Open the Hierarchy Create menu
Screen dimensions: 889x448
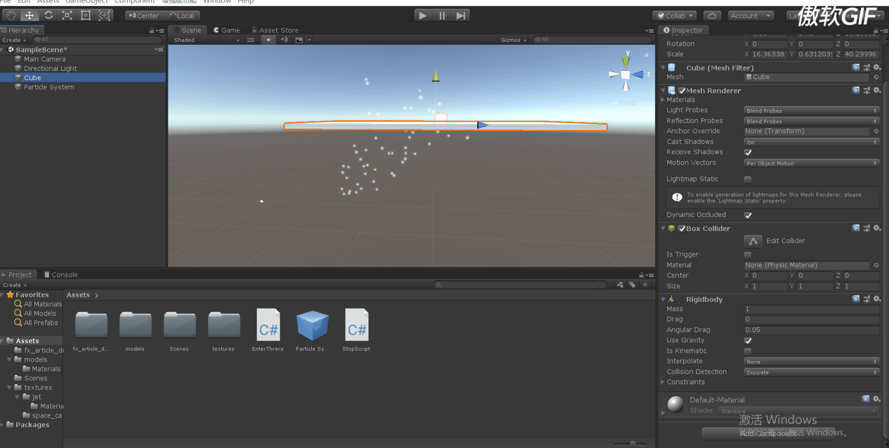pos(14,40)
